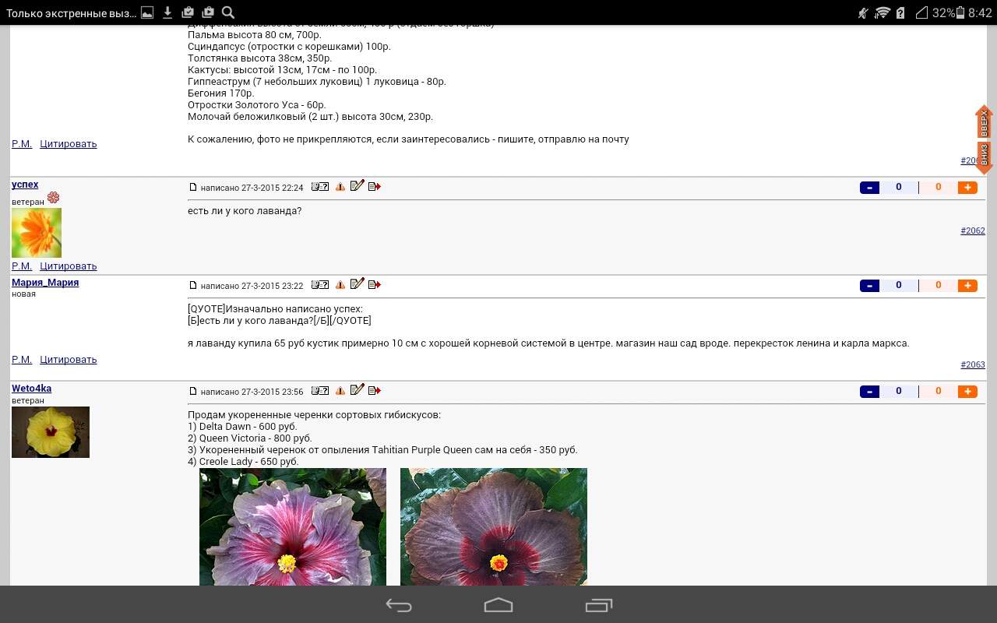Tap the Wi-Fi status icon
The width and height of the screenshot is (997, 623).
point(883,12)
